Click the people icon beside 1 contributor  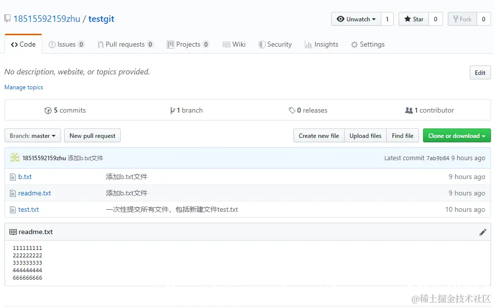point(409,110)
